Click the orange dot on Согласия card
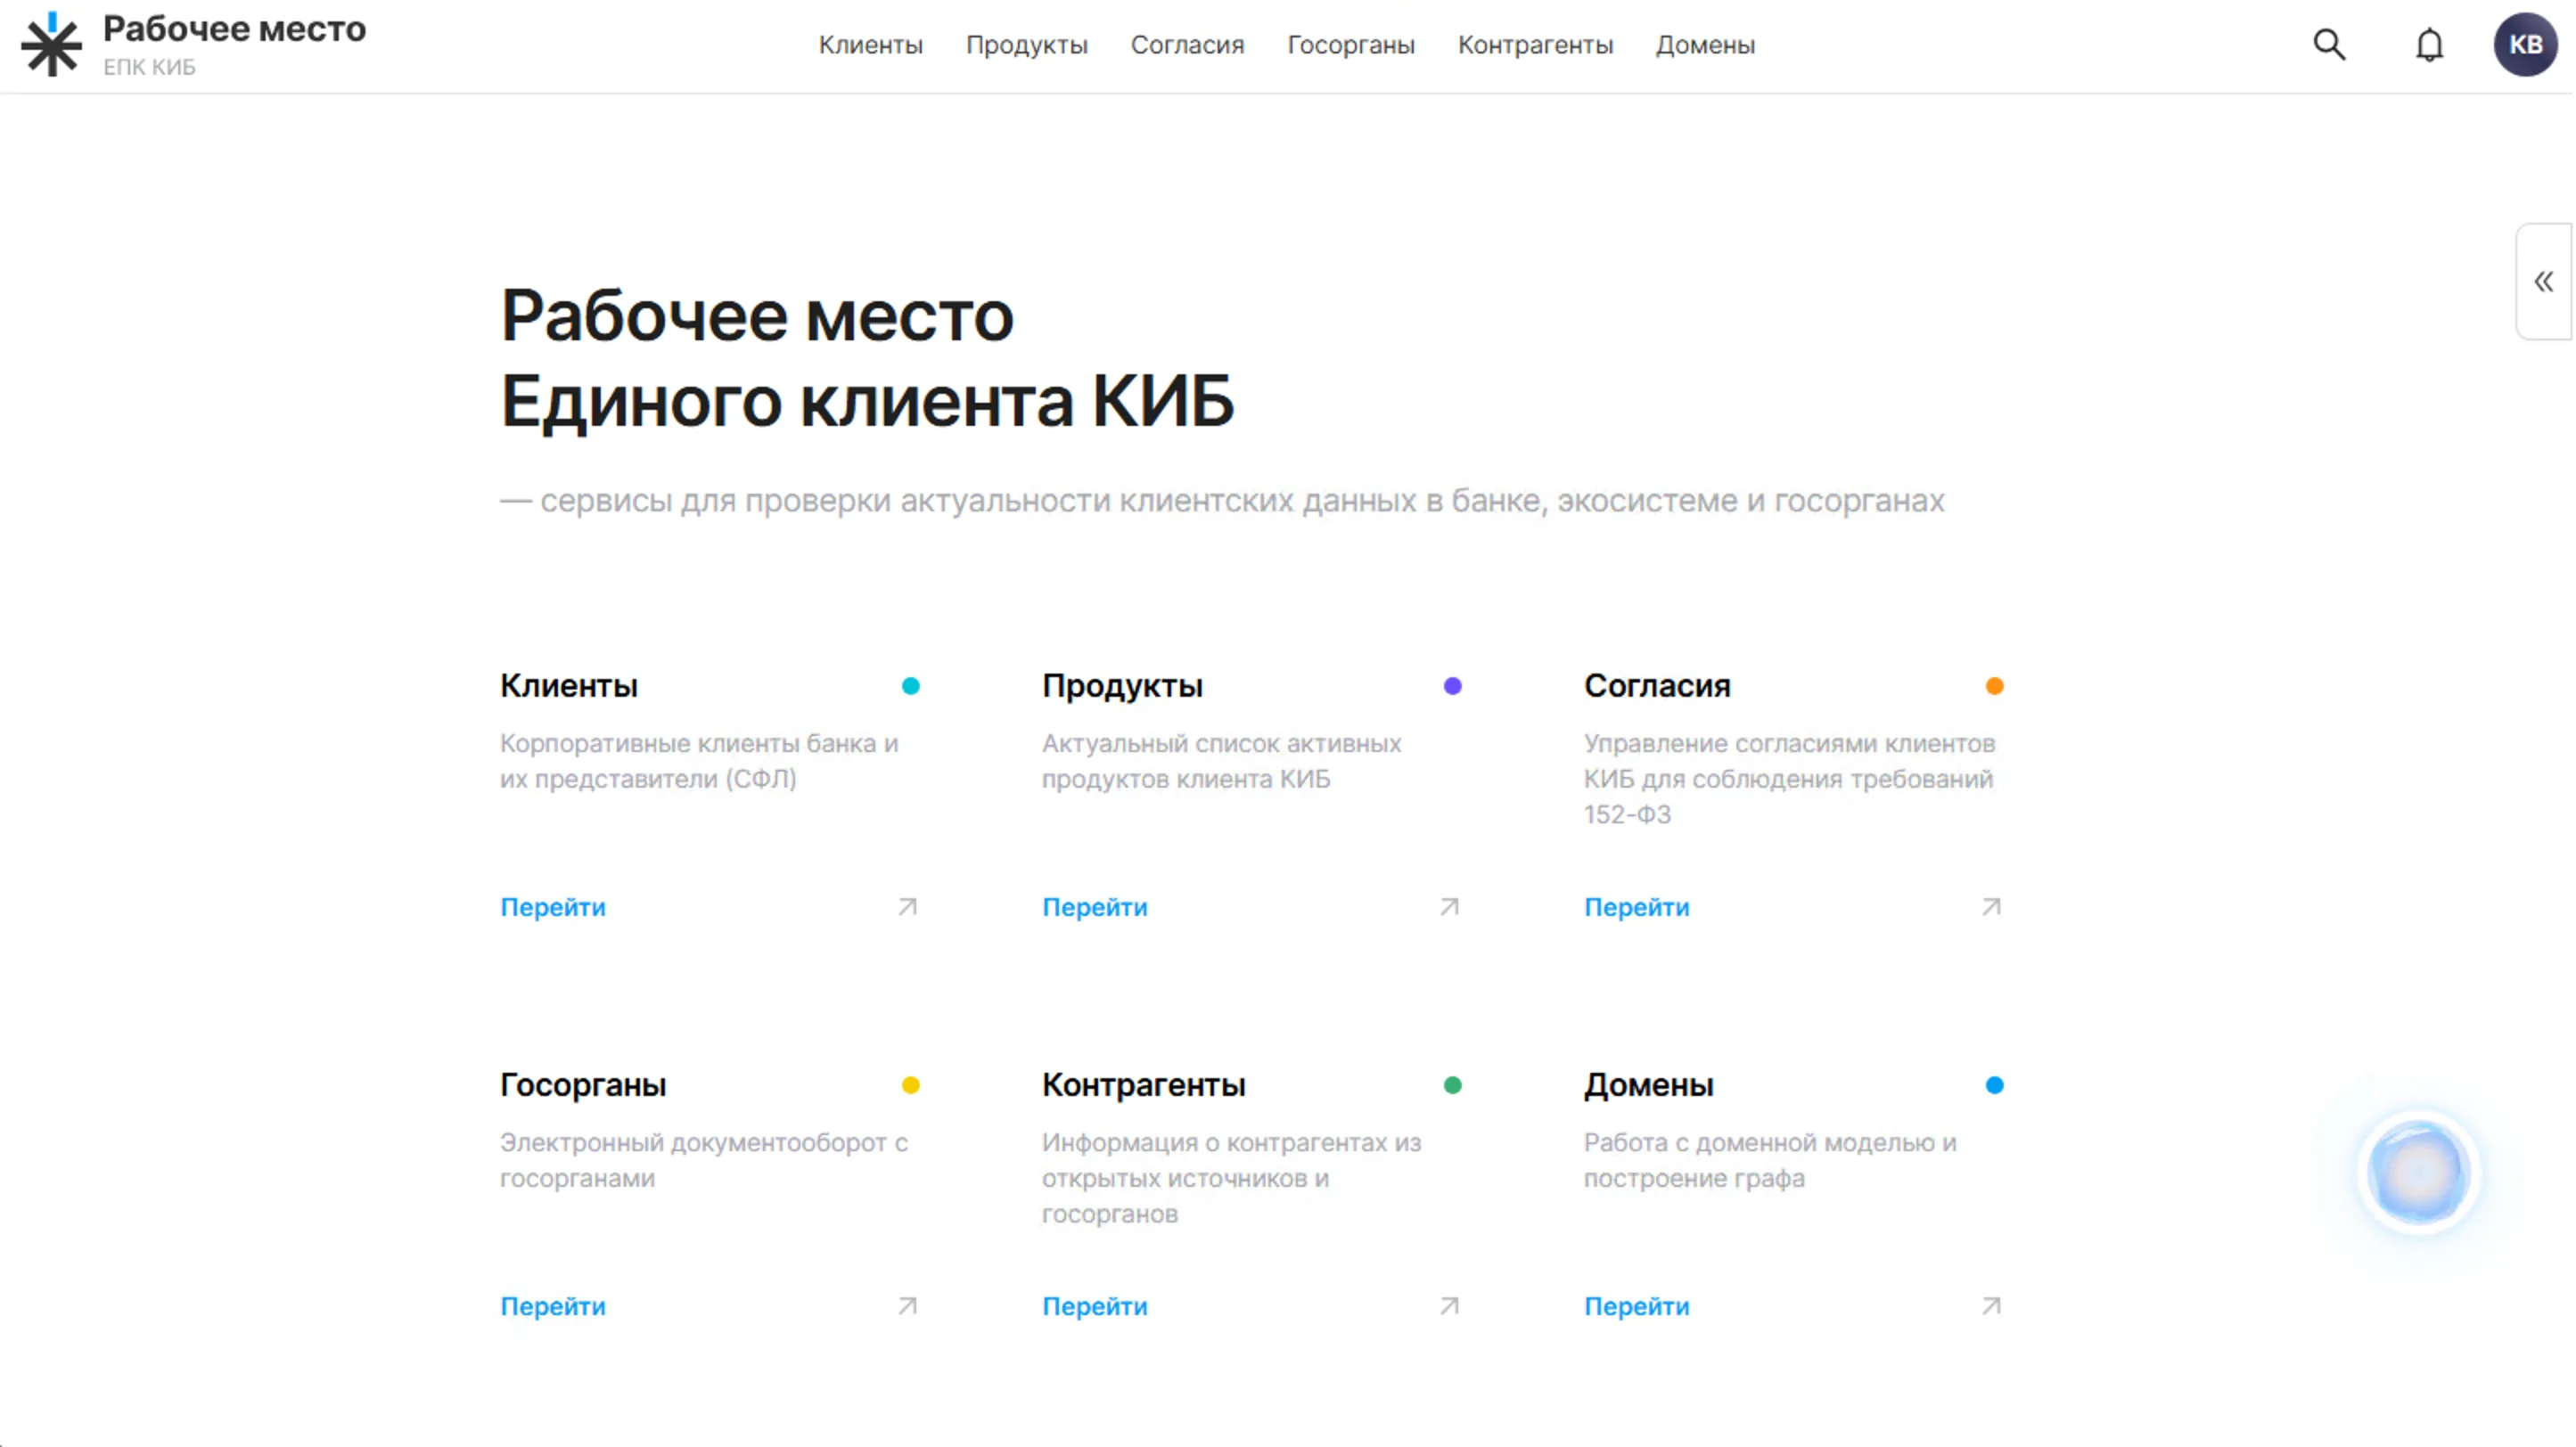Viewport: 2576px width, 1447px height. click(x=1994, y=685)
